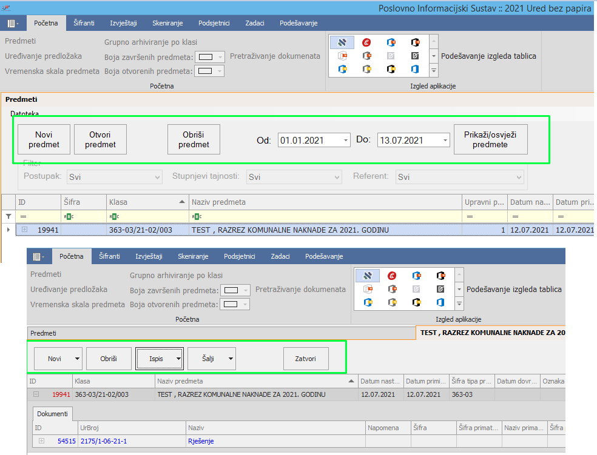Open the Od date dropdown 01.01.2021
Image resolution: width=597 pixels, height=455 pixels.
(x=346, y=141)
